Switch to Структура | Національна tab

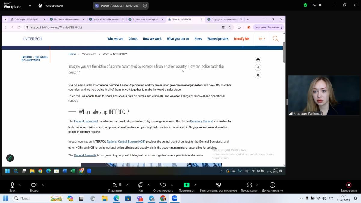224,19
